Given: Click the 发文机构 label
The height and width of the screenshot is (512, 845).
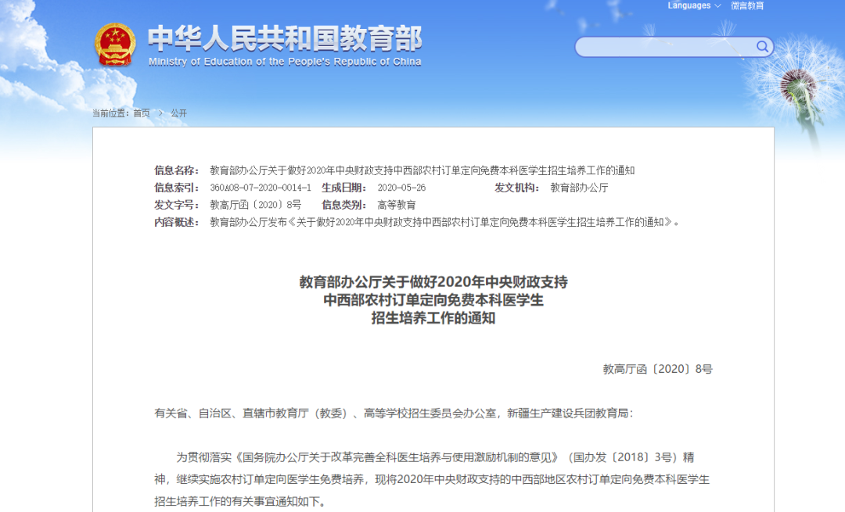Looking at the screenshot, I should pos(517,188).
